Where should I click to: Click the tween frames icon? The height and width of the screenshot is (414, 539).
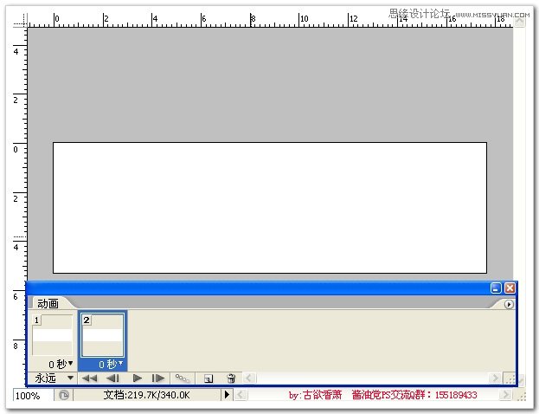pyautogui.click(x=183, y=378)
